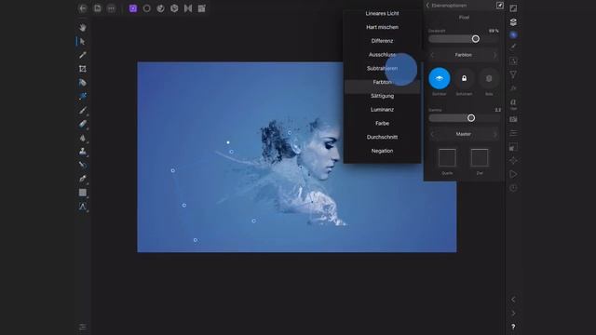Select the Eraser tool
The width and height of the screenshot is (596, 335).
(x=83, y=124)
